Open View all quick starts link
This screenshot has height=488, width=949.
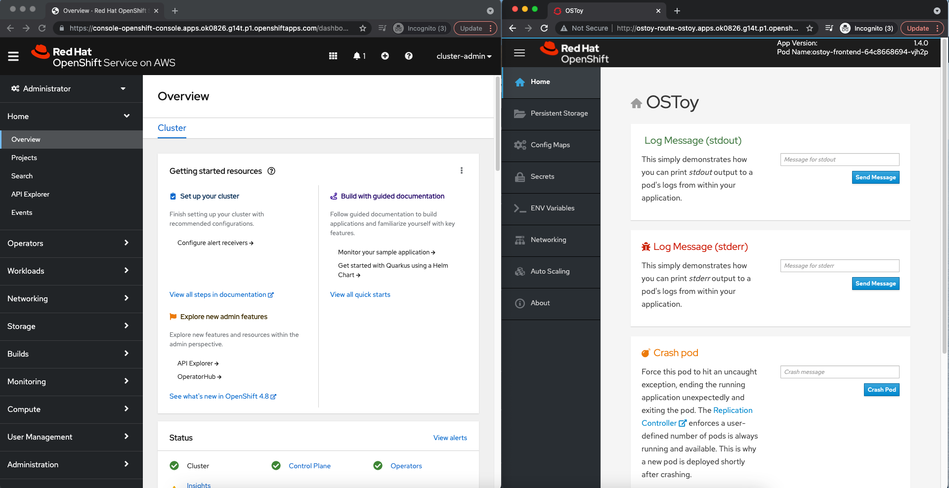pyautogui.click(x=360, y=295)
